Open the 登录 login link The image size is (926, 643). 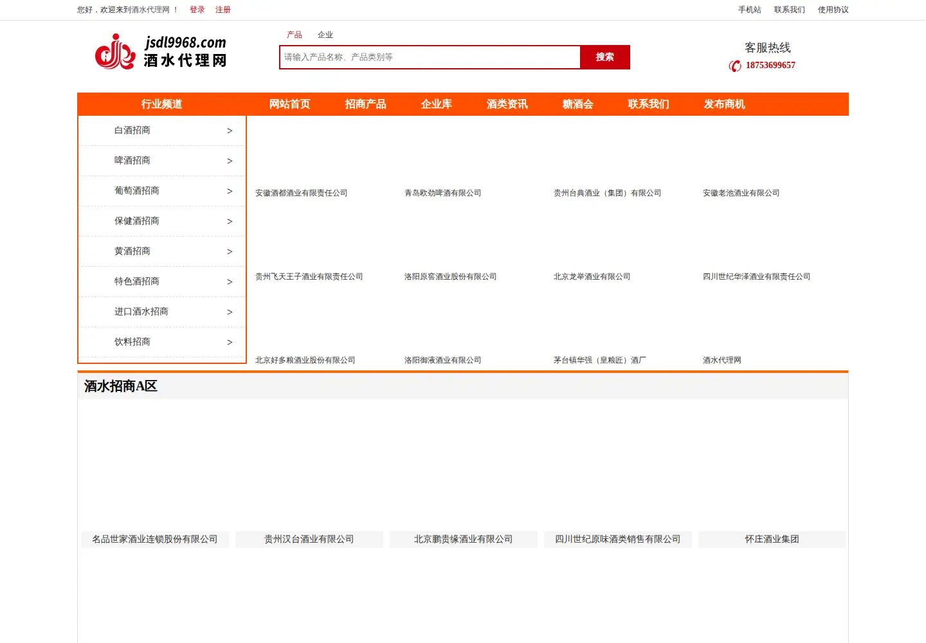(197, 10)
